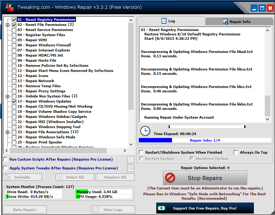Click log line mentioning hklm.txt
The width and height of the screenshot is (275, 215).
click(197, 104)
